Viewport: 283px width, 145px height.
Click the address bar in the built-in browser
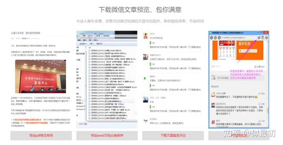[x=239, y=38]
